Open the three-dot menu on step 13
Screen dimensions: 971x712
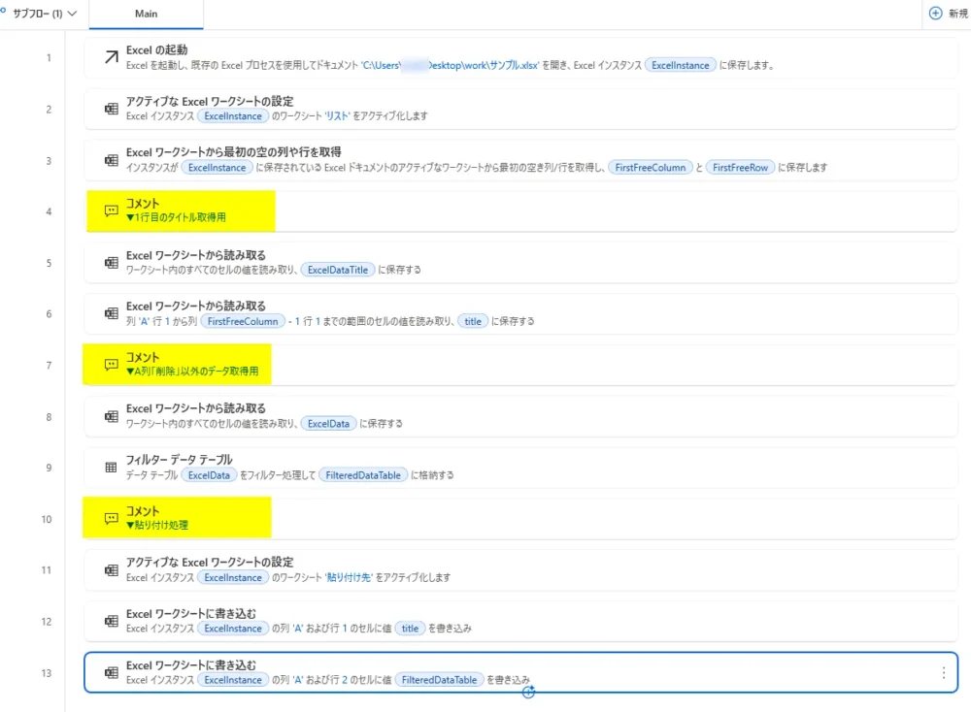pos(943,672)
